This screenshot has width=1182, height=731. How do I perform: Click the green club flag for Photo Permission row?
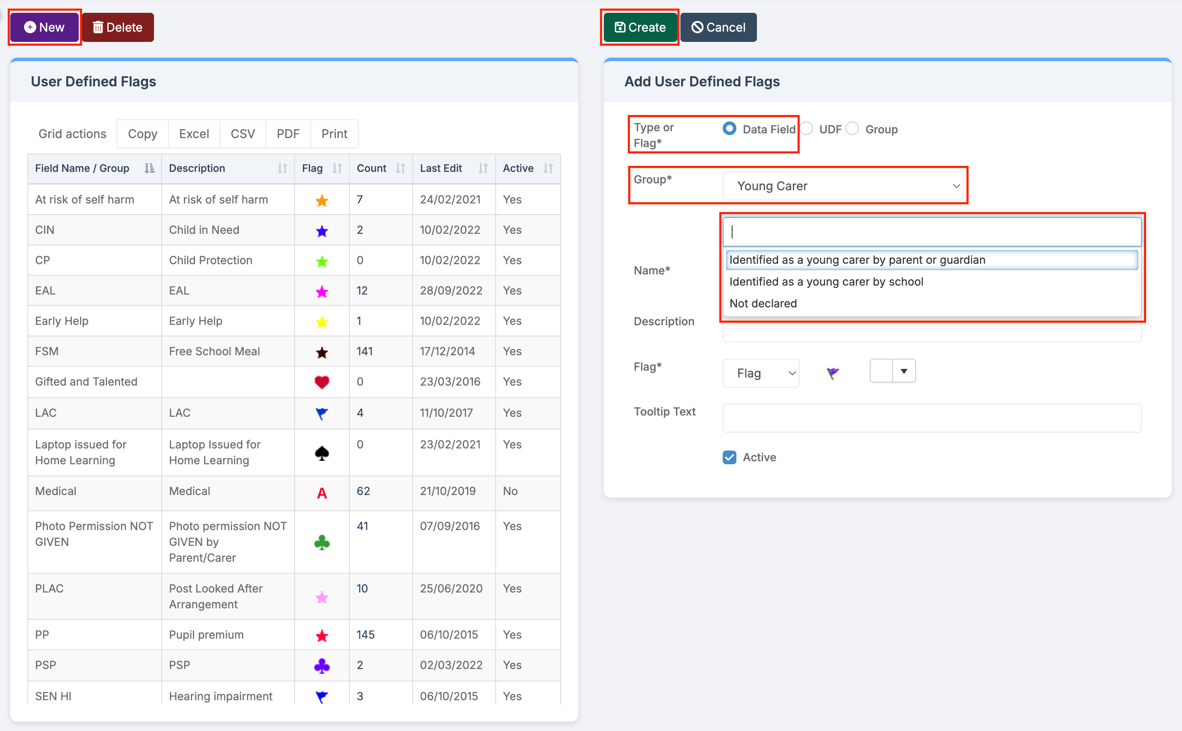click(x=322, y=542)
